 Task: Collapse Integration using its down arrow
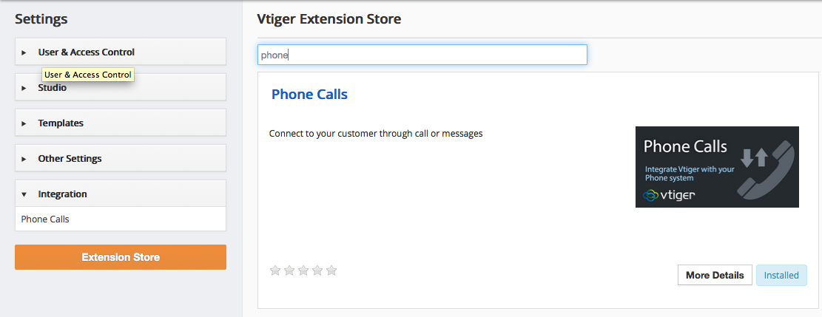[24, 194]
